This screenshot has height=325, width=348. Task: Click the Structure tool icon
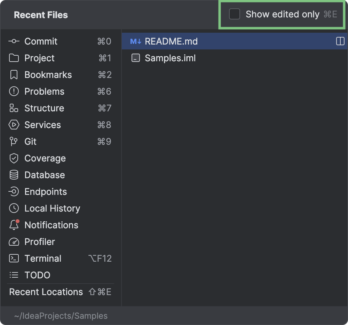[x=14, y=108]
